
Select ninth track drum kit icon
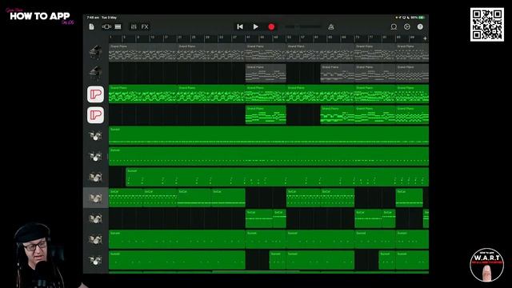[96, 218]
